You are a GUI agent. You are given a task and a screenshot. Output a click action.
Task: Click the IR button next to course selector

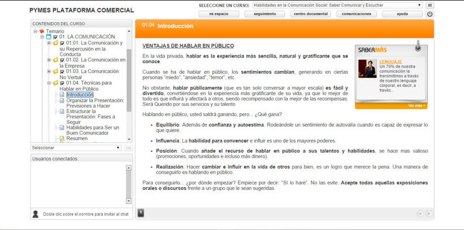[x=430, y=5]
